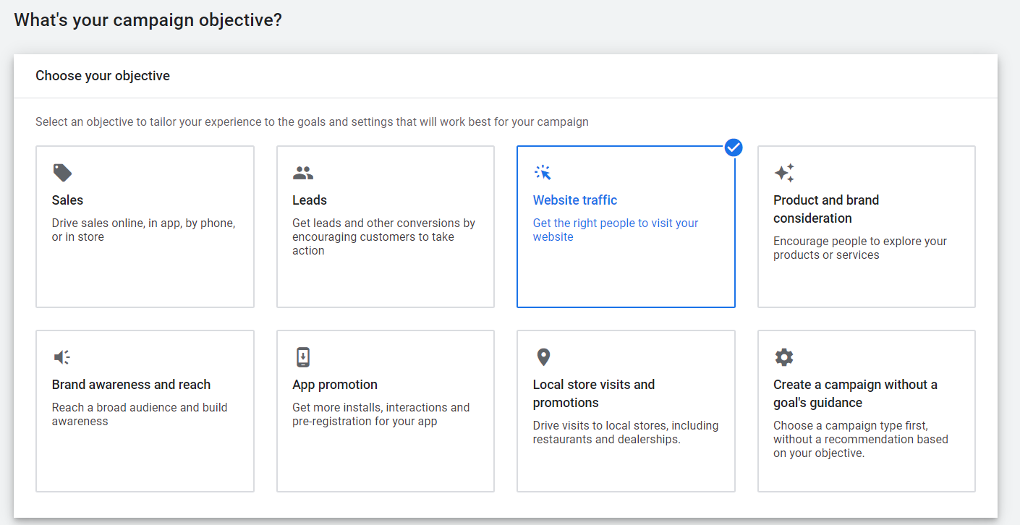Pick Product and brand consideration title

(x=826, y=209)
